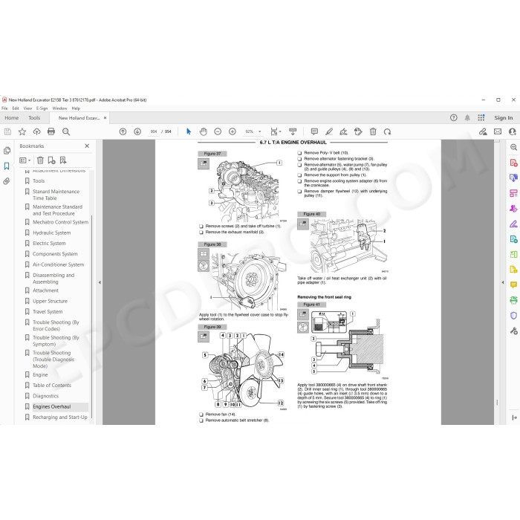Open the Find text magnifier
The height and width of the screenshot is (520, 520).
[x=66, y=131]
